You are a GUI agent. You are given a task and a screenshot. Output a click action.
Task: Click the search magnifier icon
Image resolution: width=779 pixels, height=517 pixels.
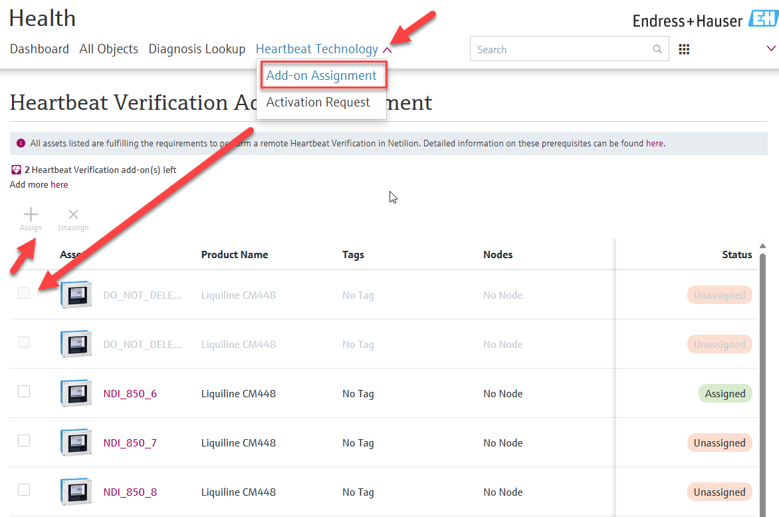click(657, 49)
